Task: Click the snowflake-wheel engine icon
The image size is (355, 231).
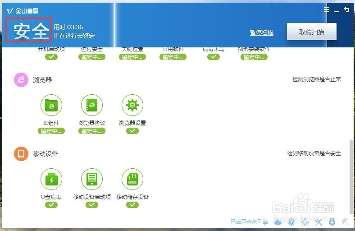Action: [305, 222]
